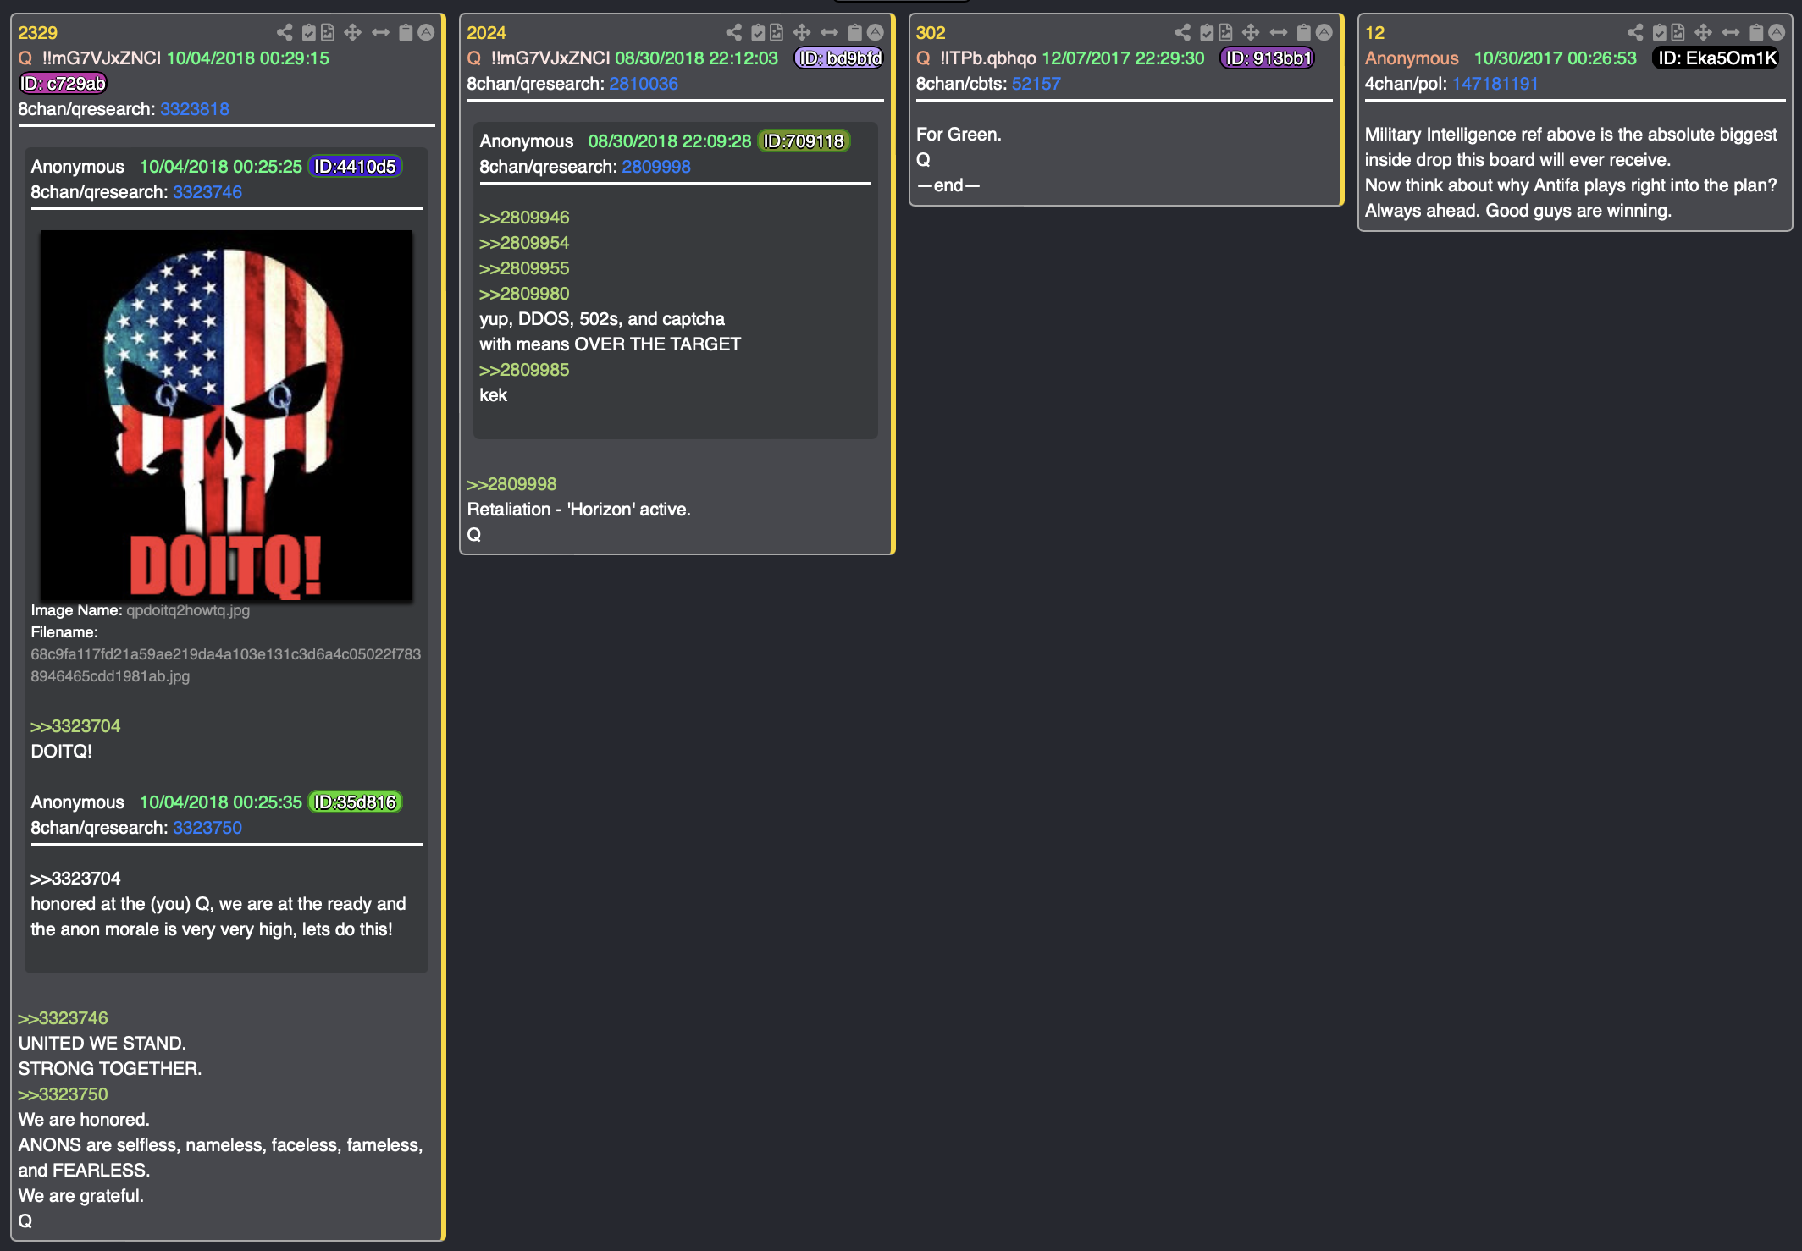
Task: Click image-file icon on post 302
Action: point(1225,32)
